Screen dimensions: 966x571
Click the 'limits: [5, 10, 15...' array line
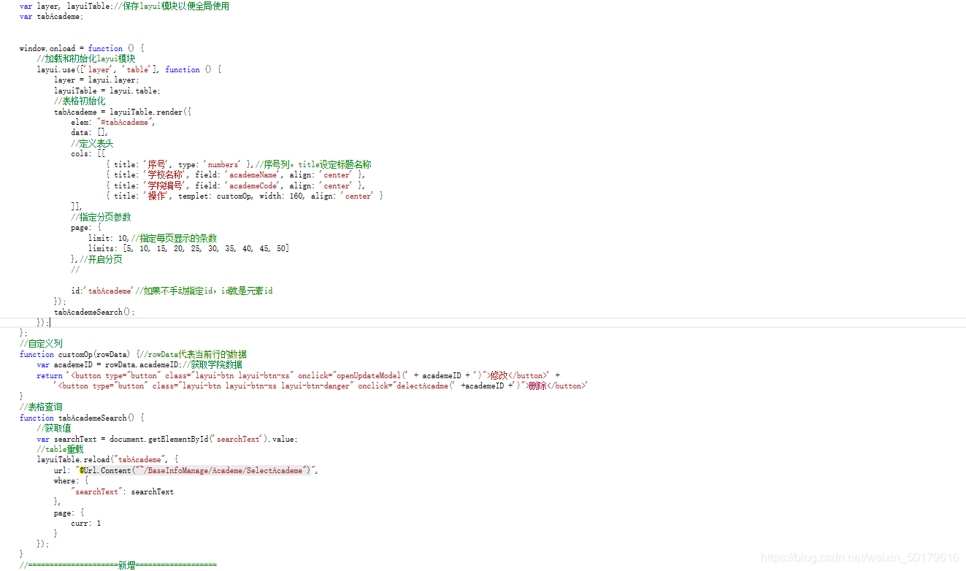click(x=189, y=248)
